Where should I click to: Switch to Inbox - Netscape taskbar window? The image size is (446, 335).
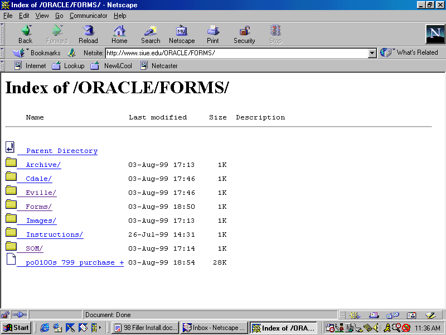214,328
